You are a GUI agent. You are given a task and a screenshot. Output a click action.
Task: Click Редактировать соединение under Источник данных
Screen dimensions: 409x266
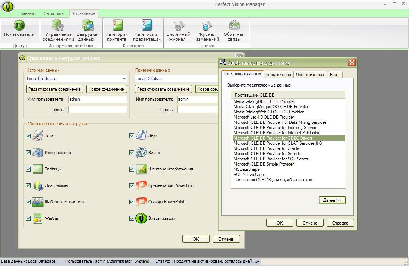pos(55,89)
